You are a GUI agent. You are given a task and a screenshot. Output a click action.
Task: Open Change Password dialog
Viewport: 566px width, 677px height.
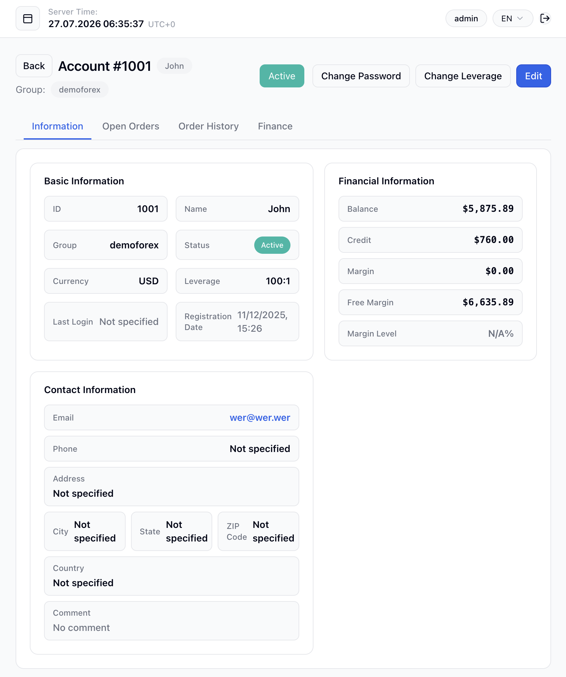point(361,76)
